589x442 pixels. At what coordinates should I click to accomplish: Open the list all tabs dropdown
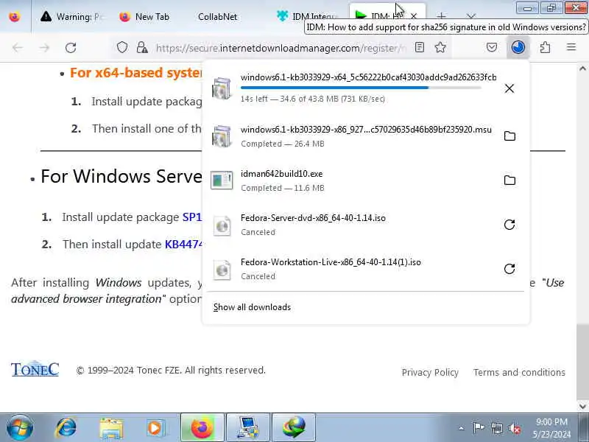(470, 16)
